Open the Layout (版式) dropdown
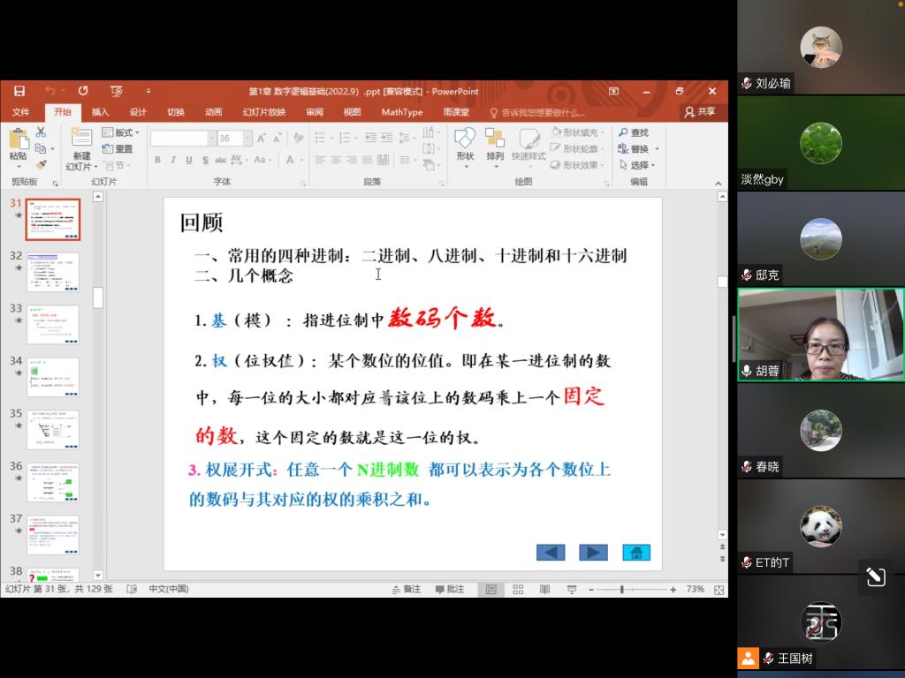This screenshot has width=905, height=678. click(x=121, y=132)
